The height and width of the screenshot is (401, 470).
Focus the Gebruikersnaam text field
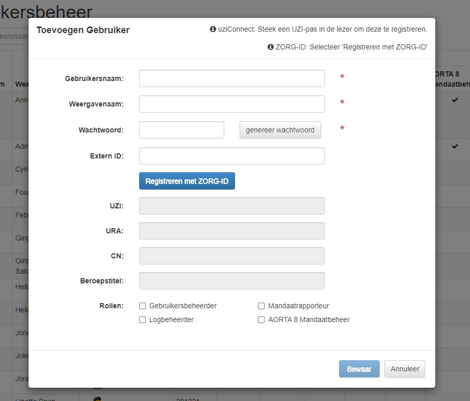[x=231, y=78]
